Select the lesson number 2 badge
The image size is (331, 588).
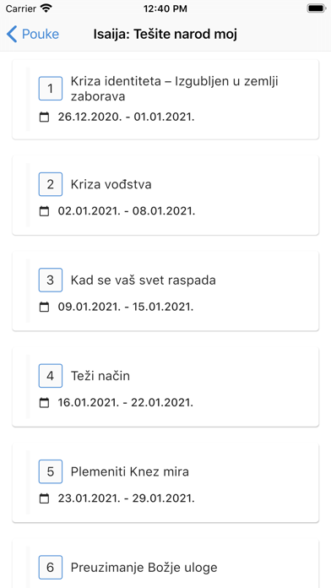click(x=51, y=184)
